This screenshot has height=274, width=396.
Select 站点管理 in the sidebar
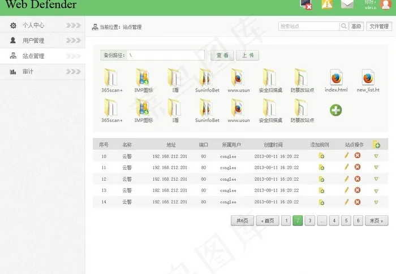click(42, 56)
